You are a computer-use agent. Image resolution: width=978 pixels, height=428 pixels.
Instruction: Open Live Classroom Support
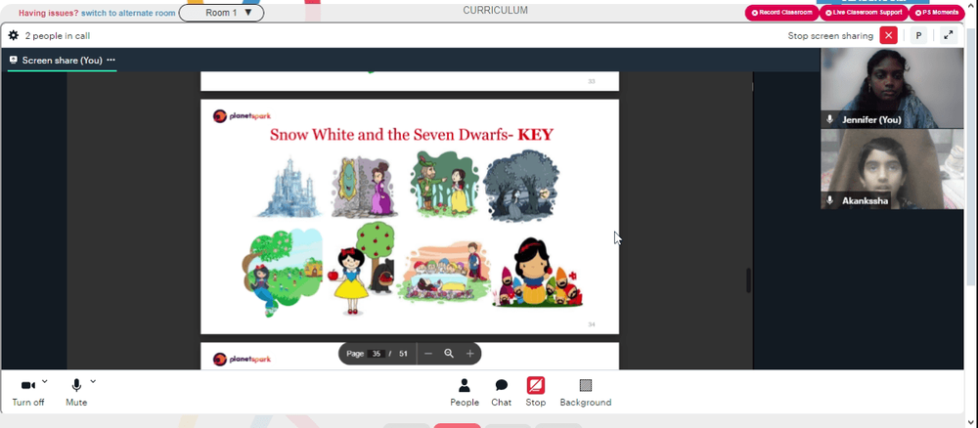[x=864, y=13]
